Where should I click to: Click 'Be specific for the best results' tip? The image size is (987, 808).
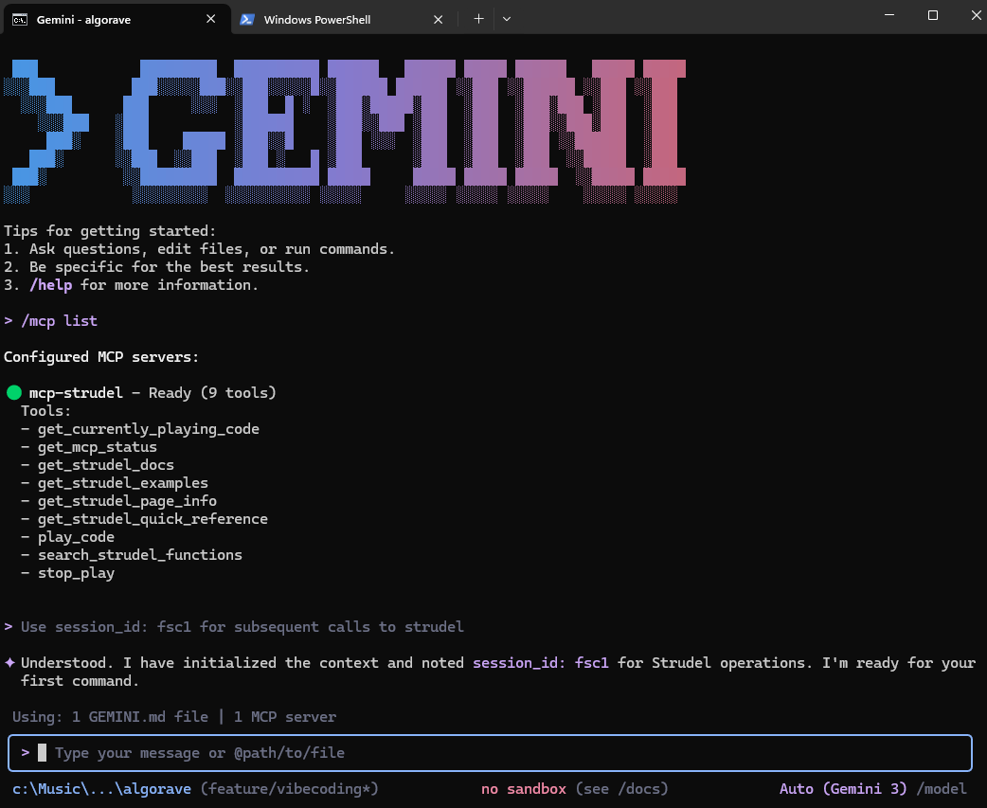[x=170, y=267]
